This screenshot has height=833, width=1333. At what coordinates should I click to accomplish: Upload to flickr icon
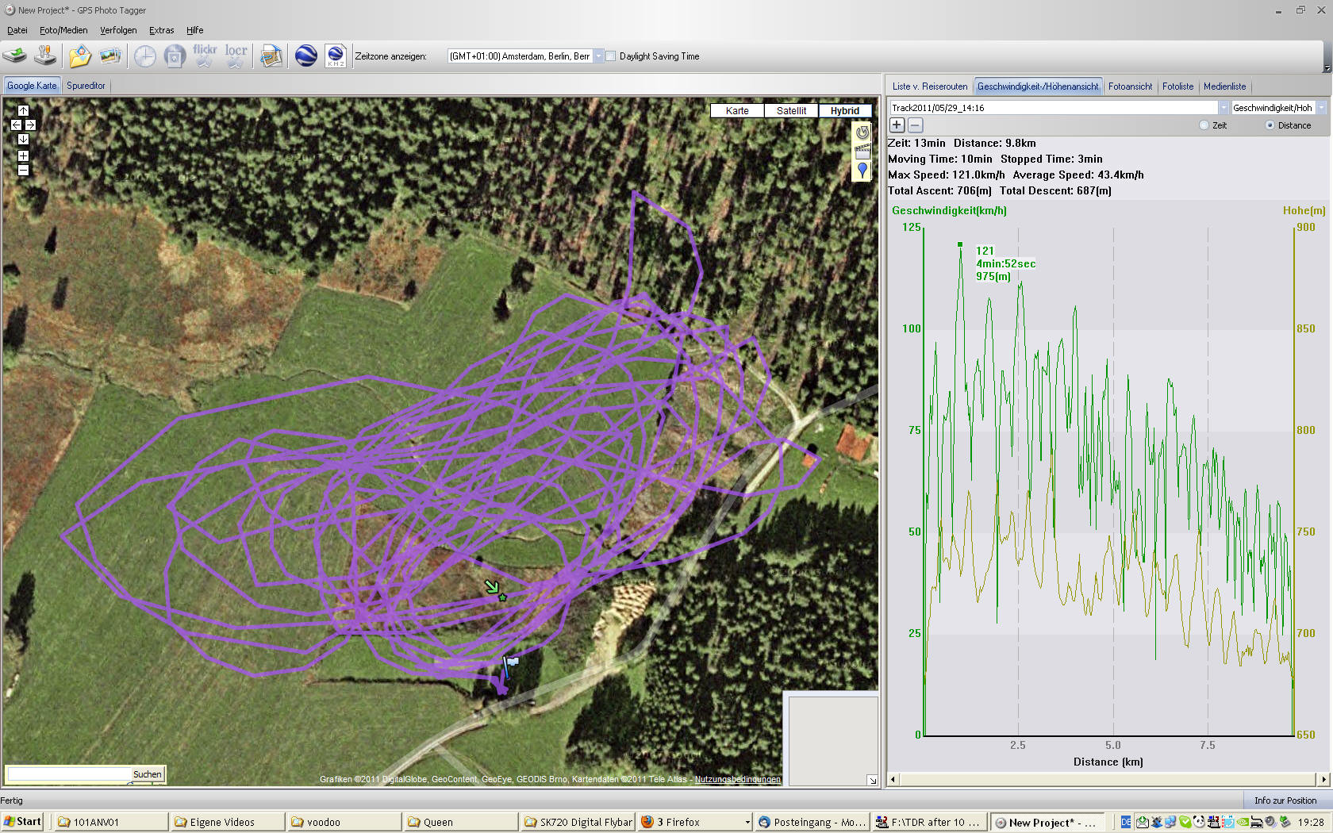tap(205, 56)
